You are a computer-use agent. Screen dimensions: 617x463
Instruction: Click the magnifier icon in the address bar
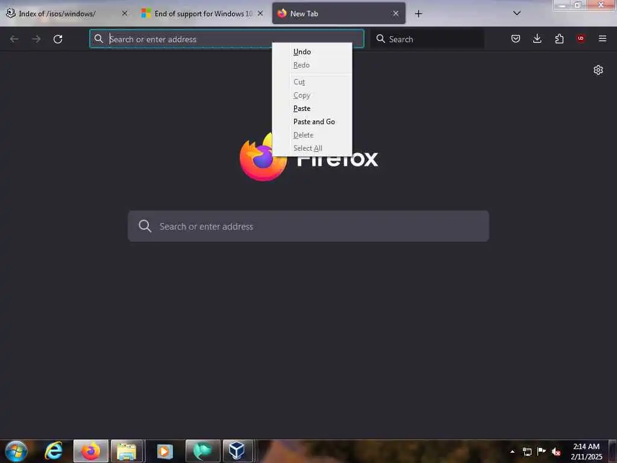coord(99,39)
